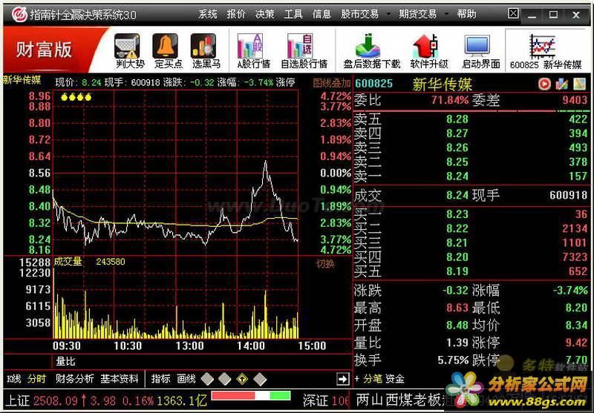This screenshot has width=594, height=413.
Task: Click the 指南针 logo in title bar
Action: (19, 14)
